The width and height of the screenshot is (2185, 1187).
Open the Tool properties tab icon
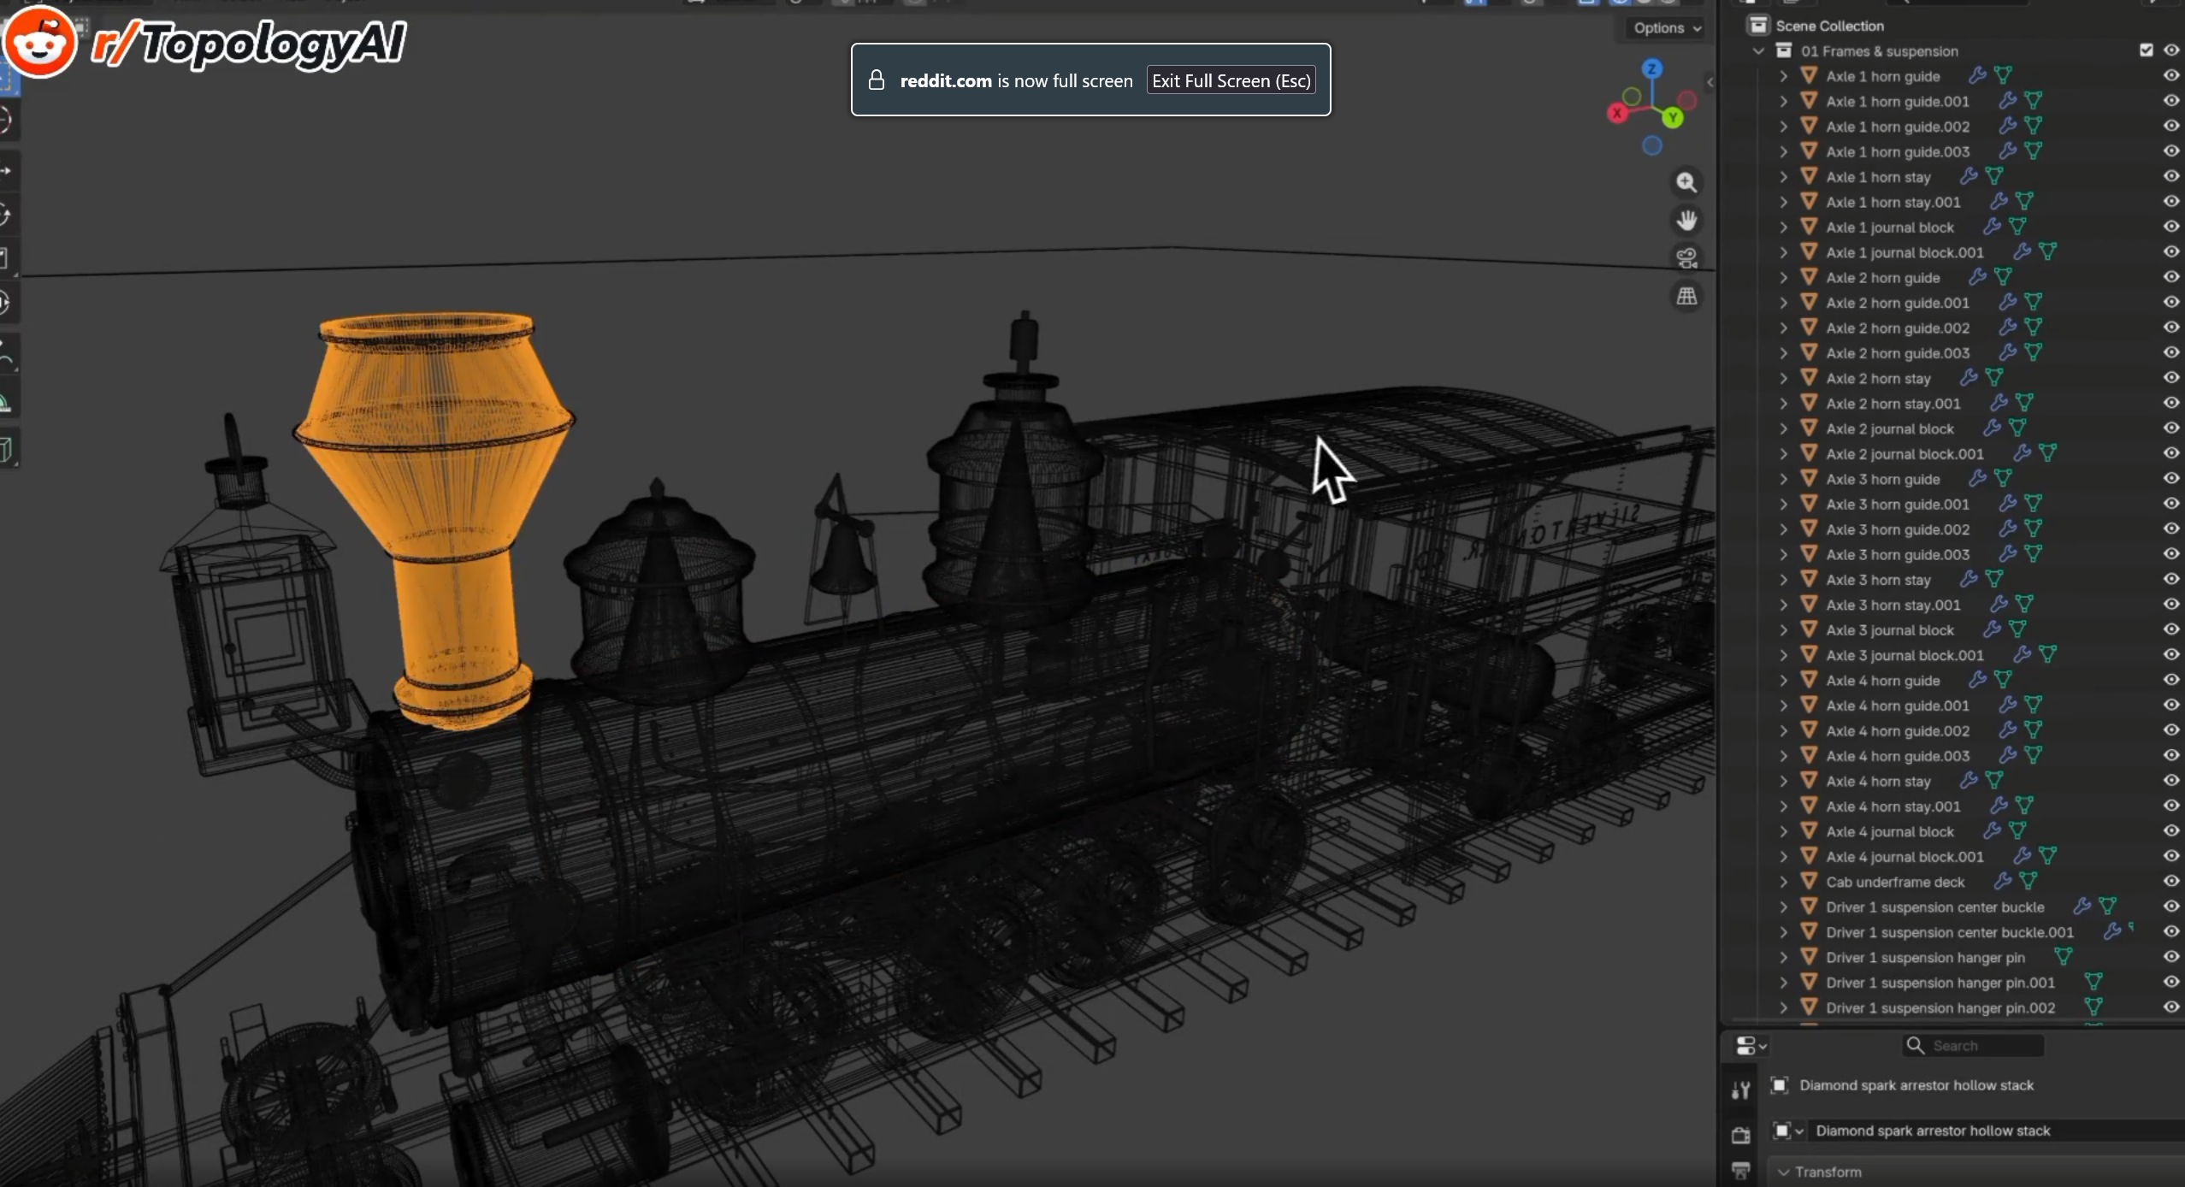click(x=1740, y=1090)
